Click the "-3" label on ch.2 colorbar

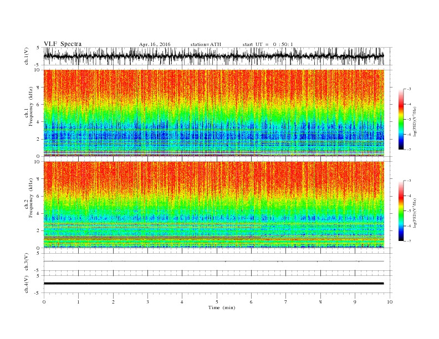pos(409,181)
